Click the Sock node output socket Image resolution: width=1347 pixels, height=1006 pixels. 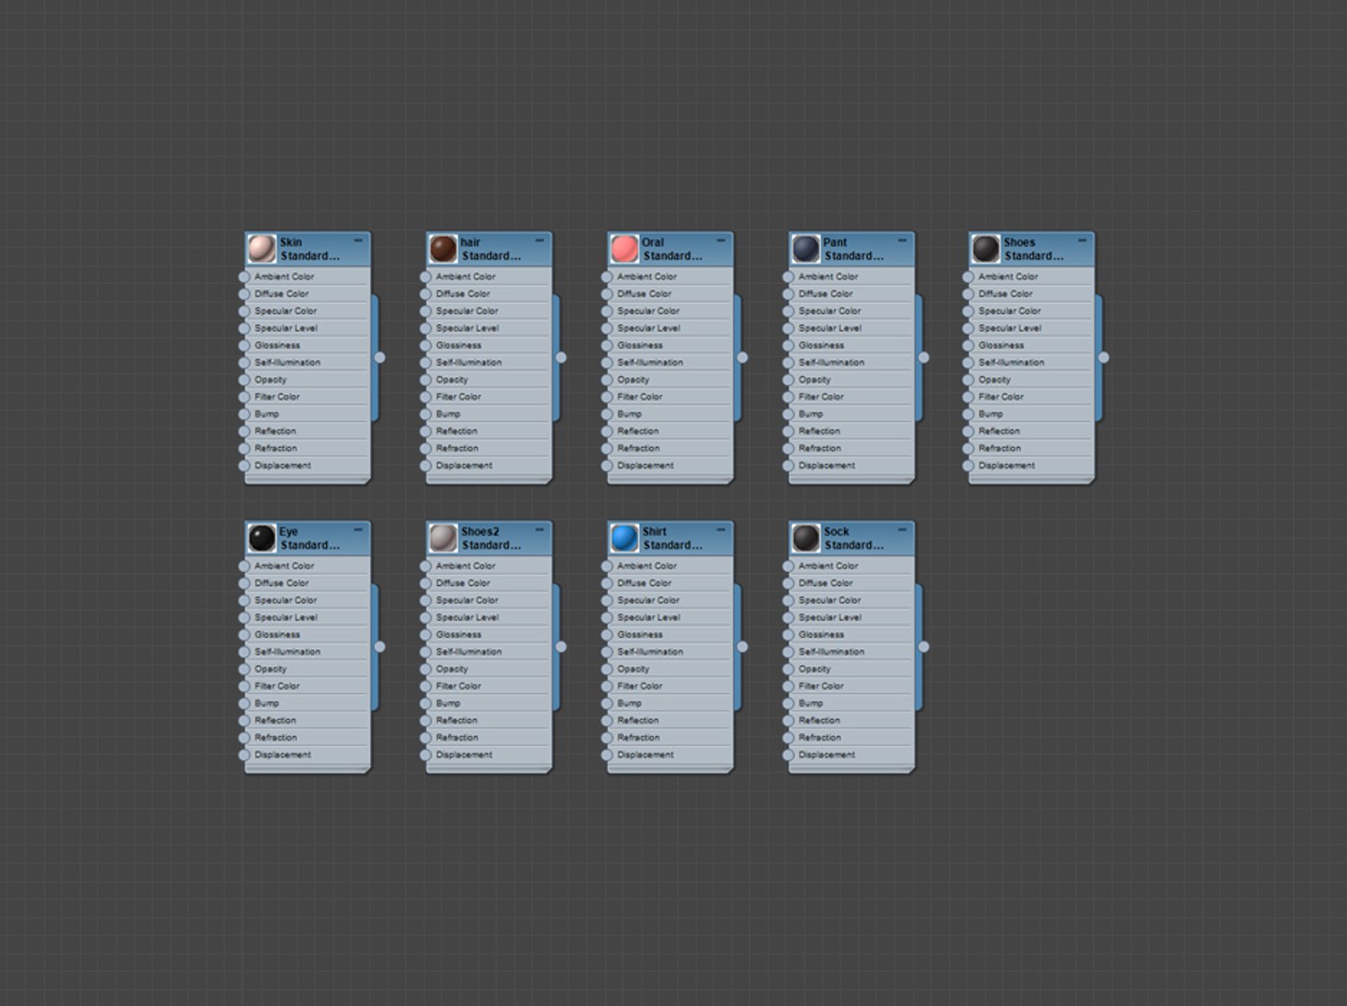pos(923,646)
